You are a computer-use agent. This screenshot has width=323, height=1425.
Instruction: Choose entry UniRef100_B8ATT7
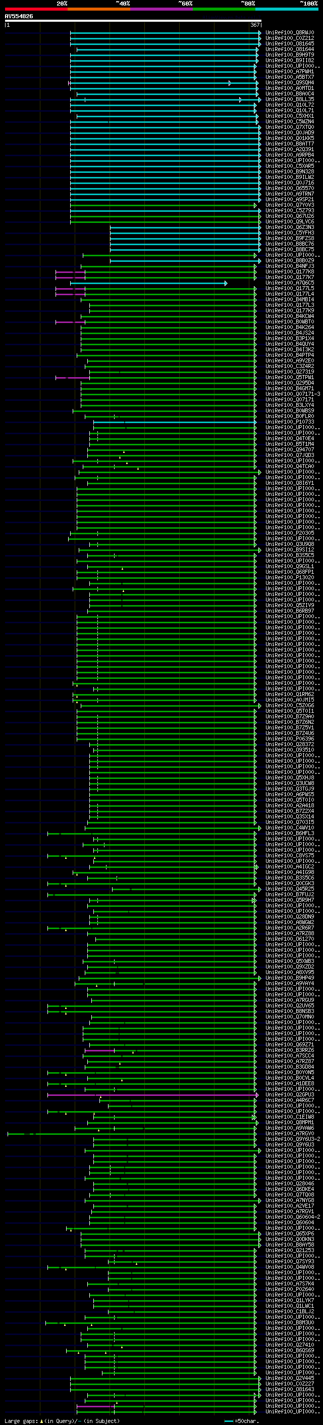pyautogui.click(x=289, y=144)
